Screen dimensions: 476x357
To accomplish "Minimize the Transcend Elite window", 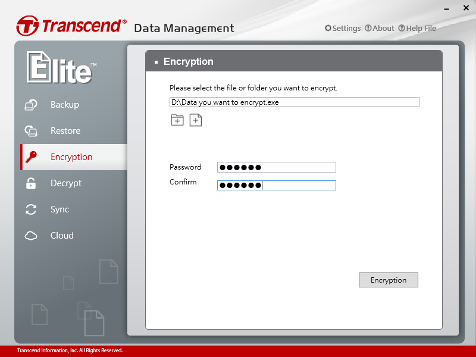I will 446,8.
